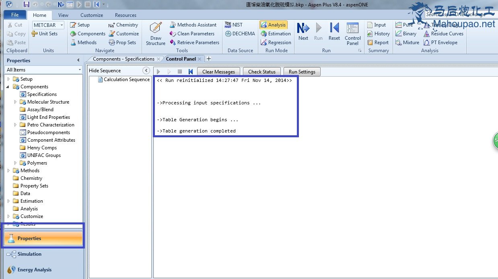This screenshot has height=279, width=498.
Task: Click the Check Status button
Action: 262,71
